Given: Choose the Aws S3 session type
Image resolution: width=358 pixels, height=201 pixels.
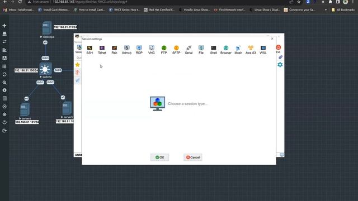Looking at the screenshot, I should click(251, 50).
